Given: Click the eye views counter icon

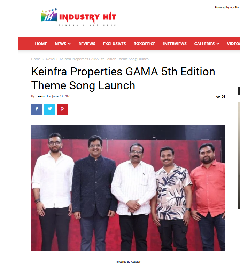Looking at the screenshot, I should pyautogui.click(x=218, y=97).
